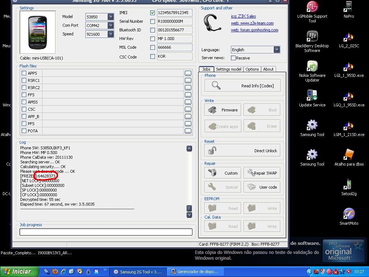
Task: Click Repair SWAP button
Action: 262,173
